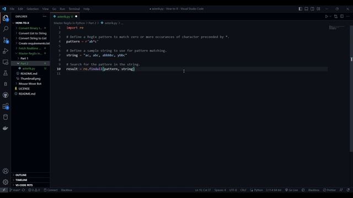Image resolution: width=353 pixels, height=198 pixels.
Task: Open the Docker whale icon
Action: [6, 128]
